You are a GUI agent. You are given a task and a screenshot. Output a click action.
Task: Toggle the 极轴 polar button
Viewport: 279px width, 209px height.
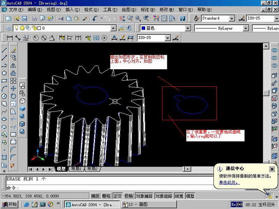pyautogui.click(x=129, y=196)
